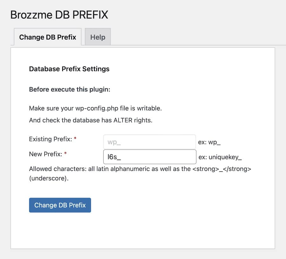Click the Brozzme DB PREFIX page heading
Image resolution: width=286 pixels, height=259 pixels.
pos(59,15)
